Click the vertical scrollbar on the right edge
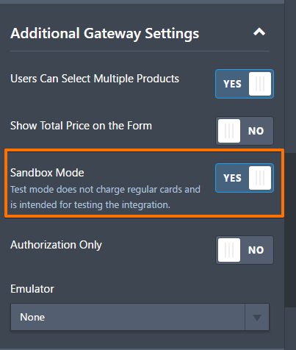296x350 pixels. point(290,230)
